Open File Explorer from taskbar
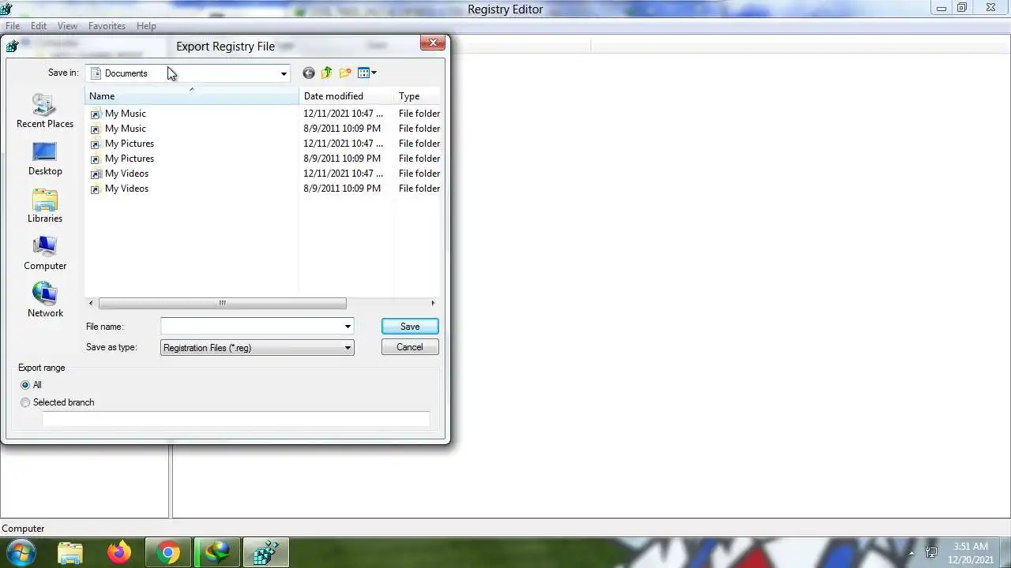Screen dimensions: 1011x568 pyautogui.click(x=70, y=553)
